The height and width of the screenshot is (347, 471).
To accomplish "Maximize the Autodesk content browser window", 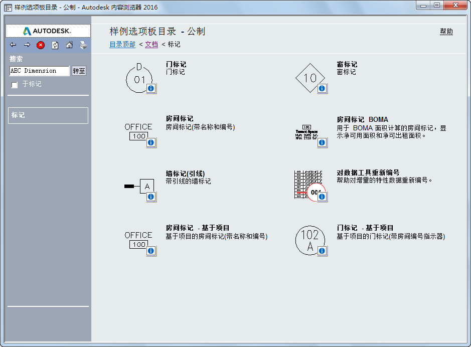I will (437, 6).
